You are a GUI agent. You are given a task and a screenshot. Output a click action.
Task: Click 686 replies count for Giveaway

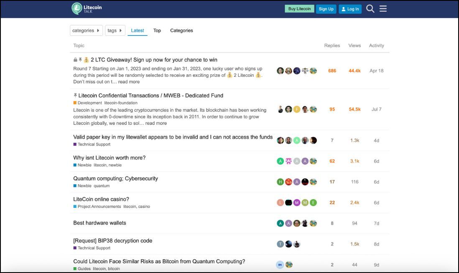point(332,71)
